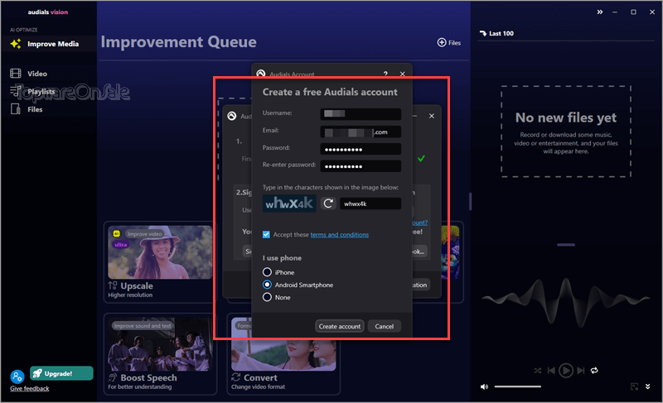Image resolution: width=663 pixels, height=403 pixels.
Task: Click the AI badge on Upscale card
Action: tap(116, 234)
